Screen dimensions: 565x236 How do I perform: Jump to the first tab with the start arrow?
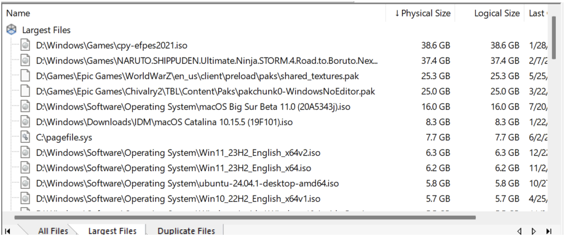7,231
